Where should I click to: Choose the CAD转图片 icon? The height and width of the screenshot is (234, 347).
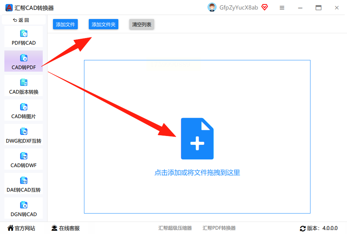coord(24,107)
